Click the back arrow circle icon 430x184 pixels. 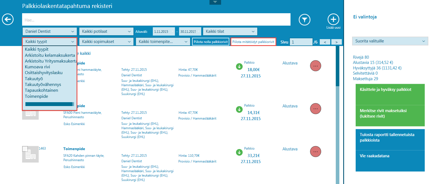(x=8, y=20)
